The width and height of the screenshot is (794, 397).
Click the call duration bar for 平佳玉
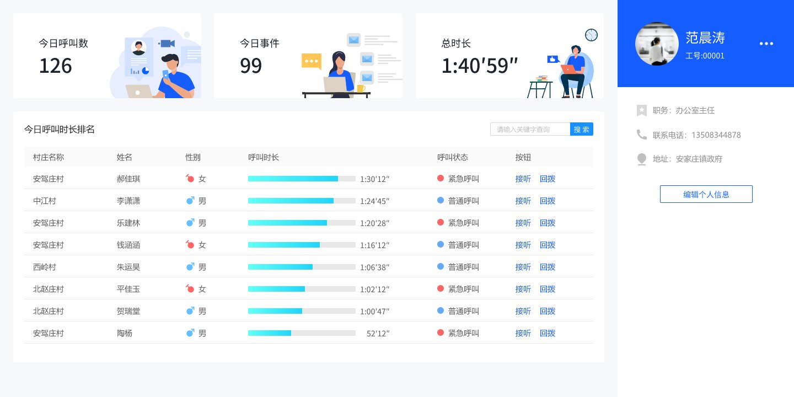pyautogui.click(x=301, y=289)
